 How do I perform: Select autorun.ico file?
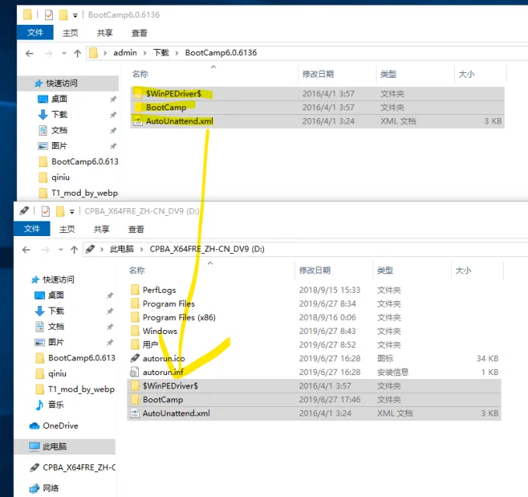point(314,359)
